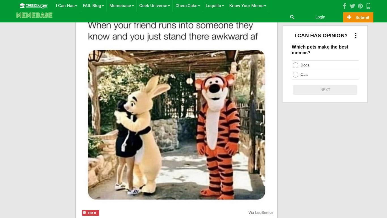The width and height of the screenshot is (387, 218).
Task: Open Cheezburger's Twitter page icon
Action: tap(352, 6)
